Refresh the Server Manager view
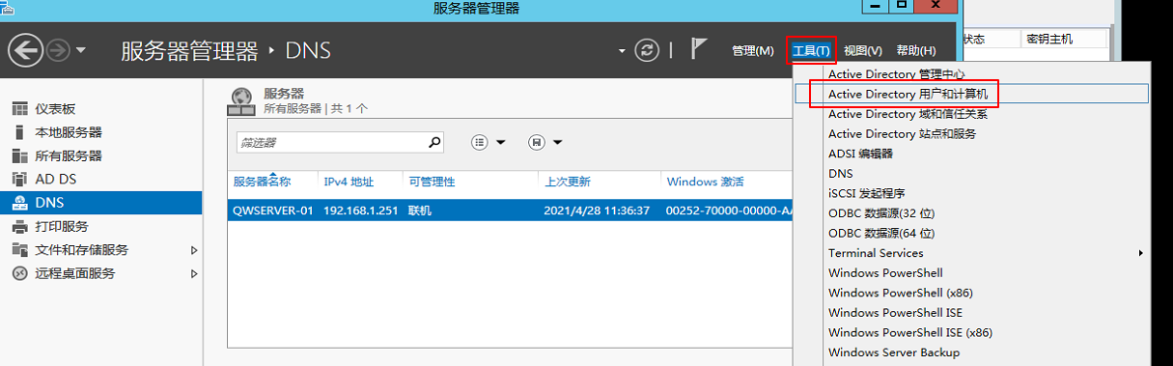This screenshot has width=1173, height=366. coord(647,50)
